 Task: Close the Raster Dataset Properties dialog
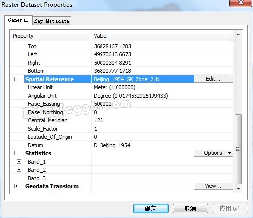[x=241, y=3]
